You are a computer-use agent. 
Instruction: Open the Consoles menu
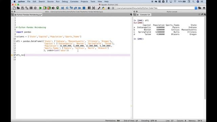point(74,1)
